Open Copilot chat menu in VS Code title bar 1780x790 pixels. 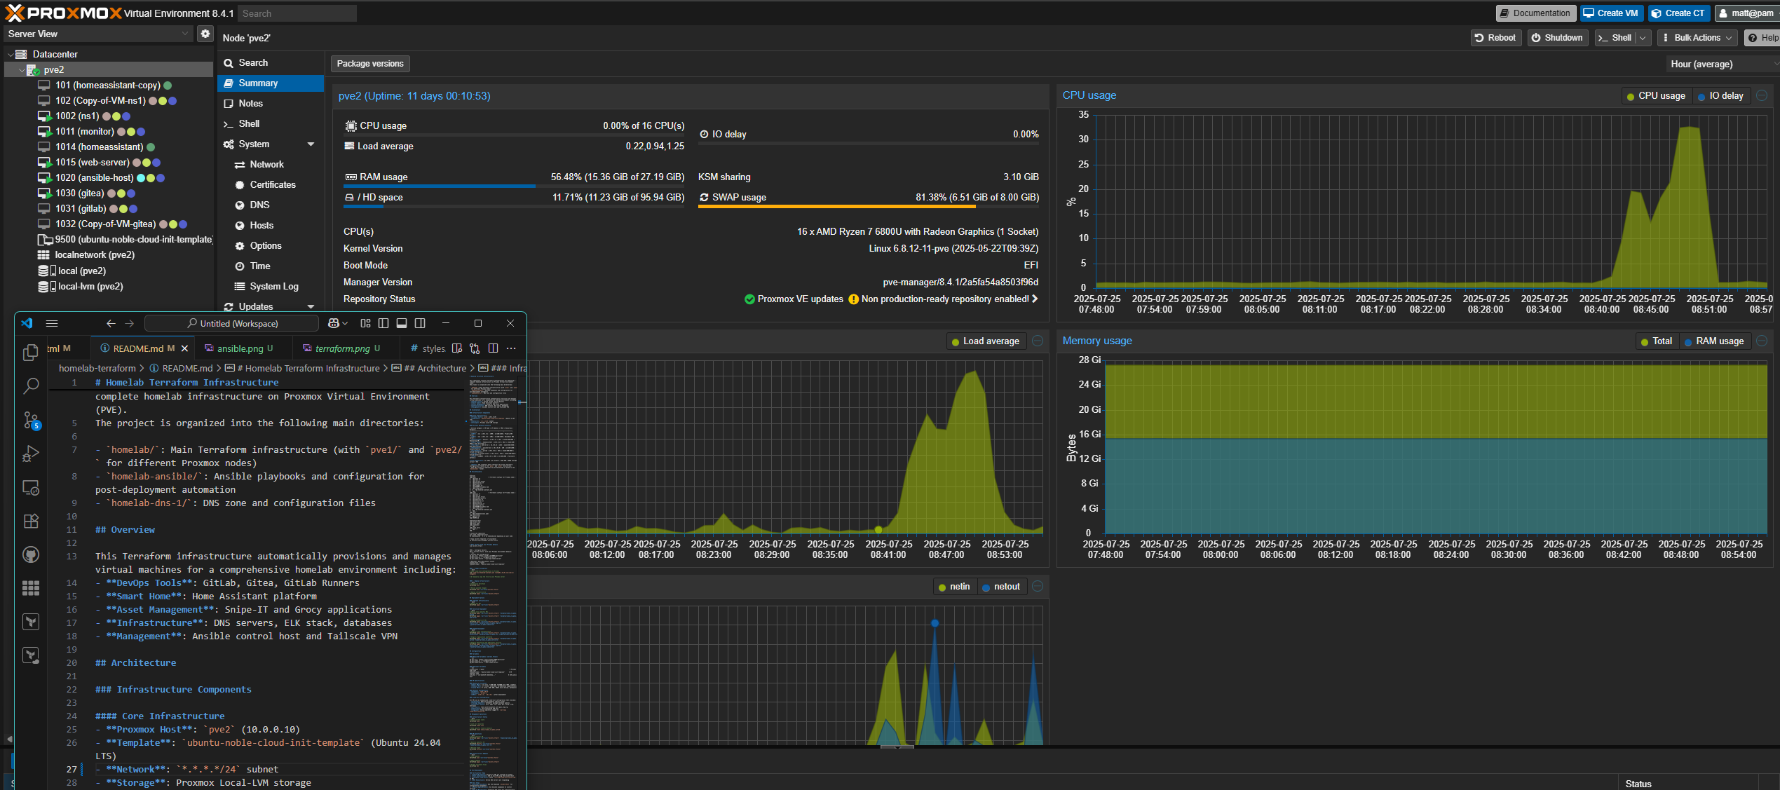[x=338, y=323]
